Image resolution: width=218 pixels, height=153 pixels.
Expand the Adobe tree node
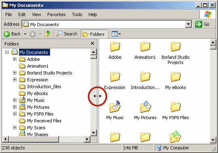tap(15, 59)
